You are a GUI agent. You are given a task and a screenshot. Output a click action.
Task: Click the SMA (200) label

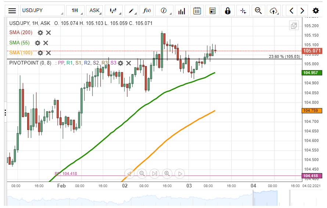(21, 33)
